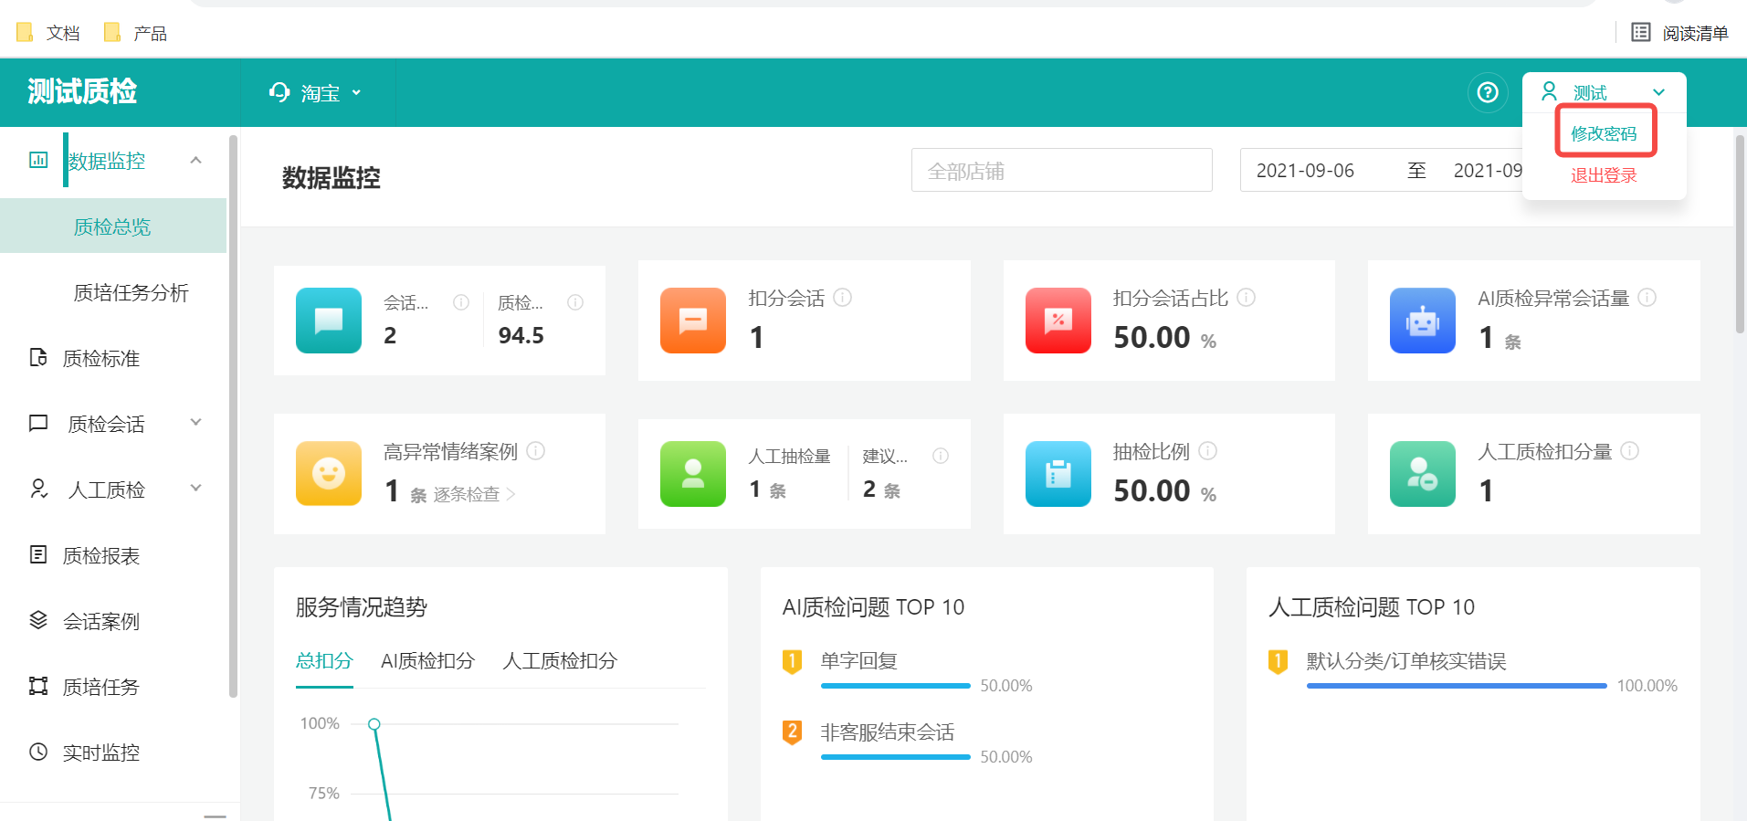The image size is (1747, 821).
Task: Click the 100% data point on trend chart
Action: (374, 724)
